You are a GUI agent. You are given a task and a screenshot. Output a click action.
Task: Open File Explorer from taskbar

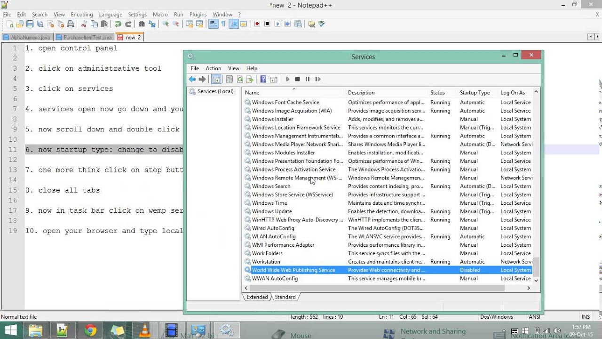click(x=36, y=331)
